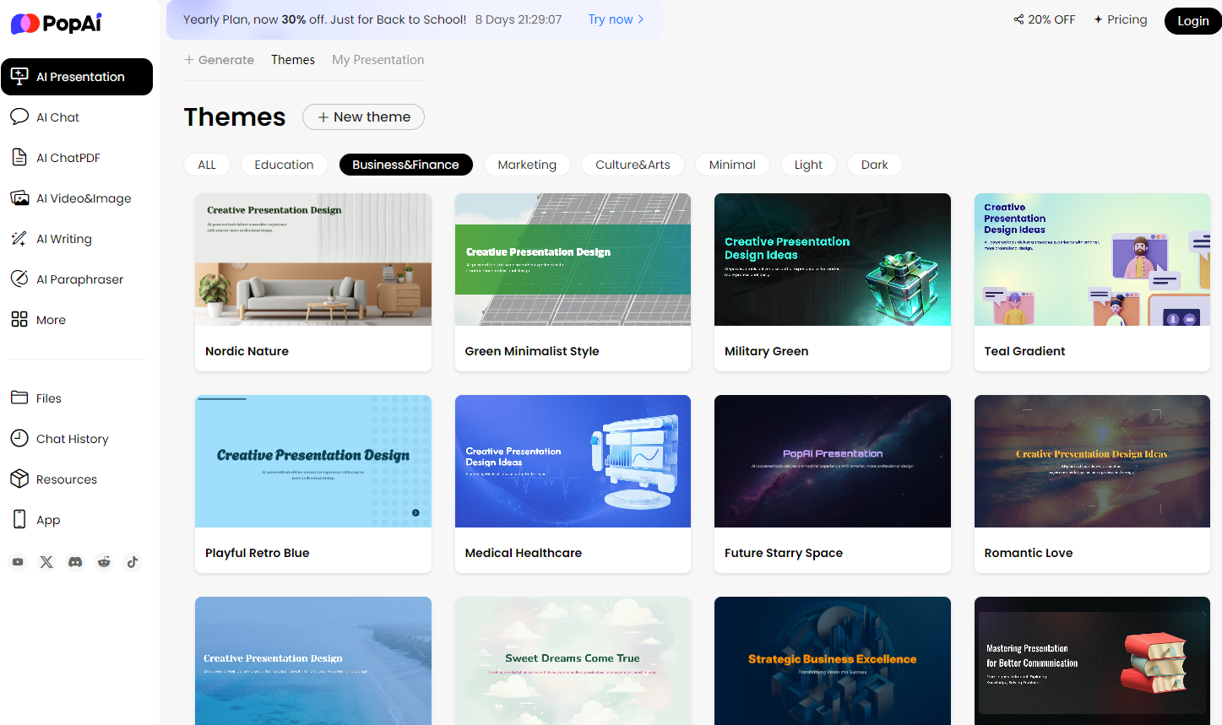
Task: Select AI Paraphraser in sidebar
Action: coord(79,279)
